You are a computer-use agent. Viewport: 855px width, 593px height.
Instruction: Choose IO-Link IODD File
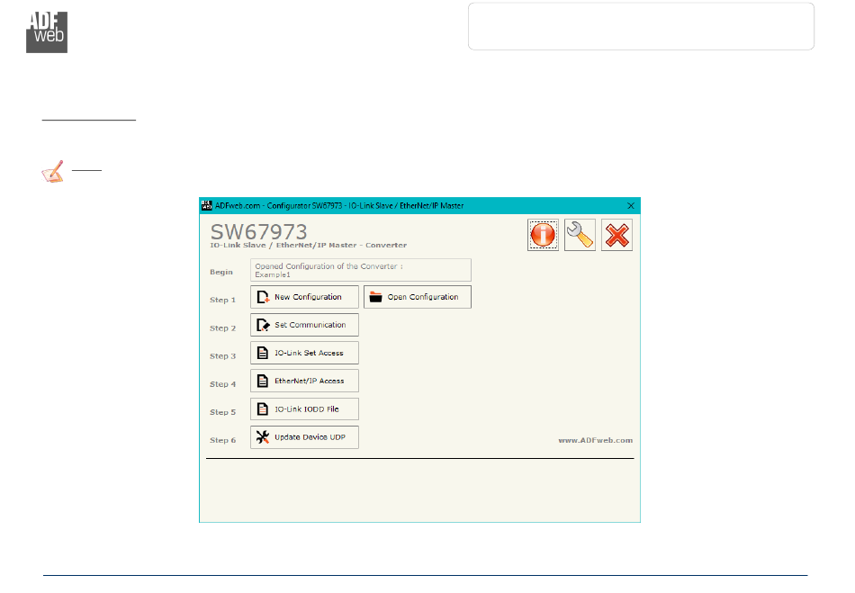pyautogui.click(x=304, y=409)
